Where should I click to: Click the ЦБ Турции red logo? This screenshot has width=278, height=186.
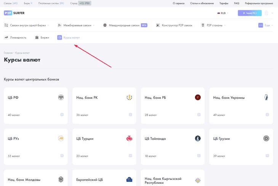(x=129, y=138)
